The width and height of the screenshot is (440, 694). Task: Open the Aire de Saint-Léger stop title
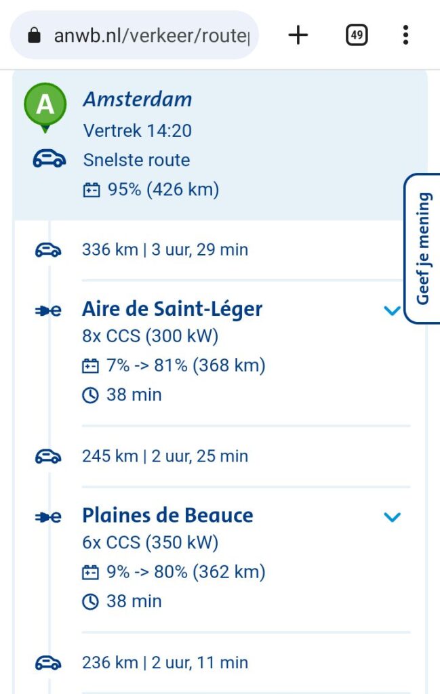[x=172, y=309]
